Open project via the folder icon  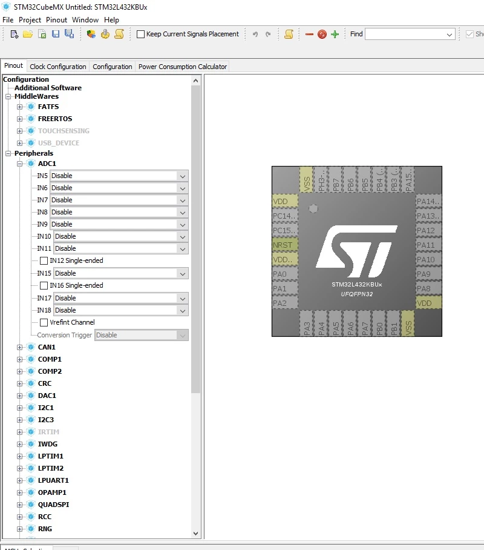(28, 34)
